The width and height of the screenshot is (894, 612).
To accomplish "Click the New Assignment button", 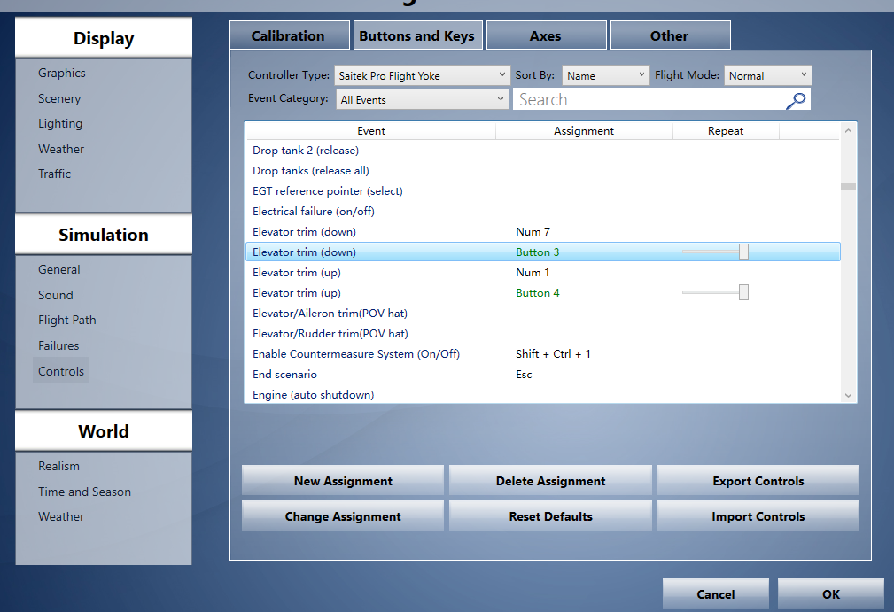I will 343,481.
